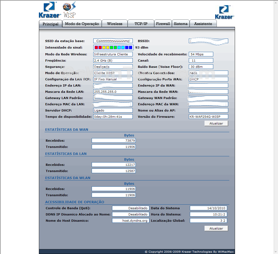Click WAN Recebidos value 73879
This screenshot has width=278, height=254.
114,141
